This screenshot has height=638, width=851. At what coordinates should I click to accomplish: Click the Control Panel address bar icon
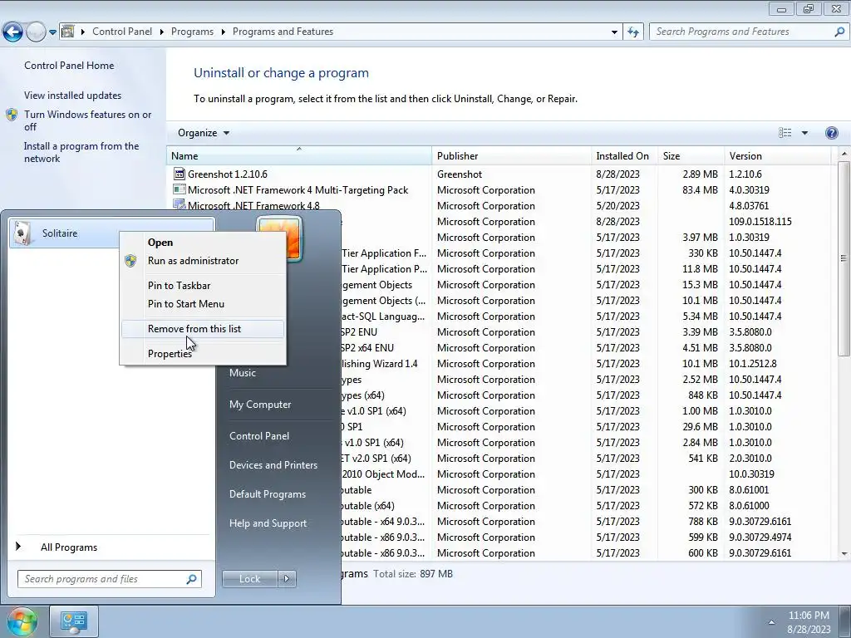click(x=67, y=32)
